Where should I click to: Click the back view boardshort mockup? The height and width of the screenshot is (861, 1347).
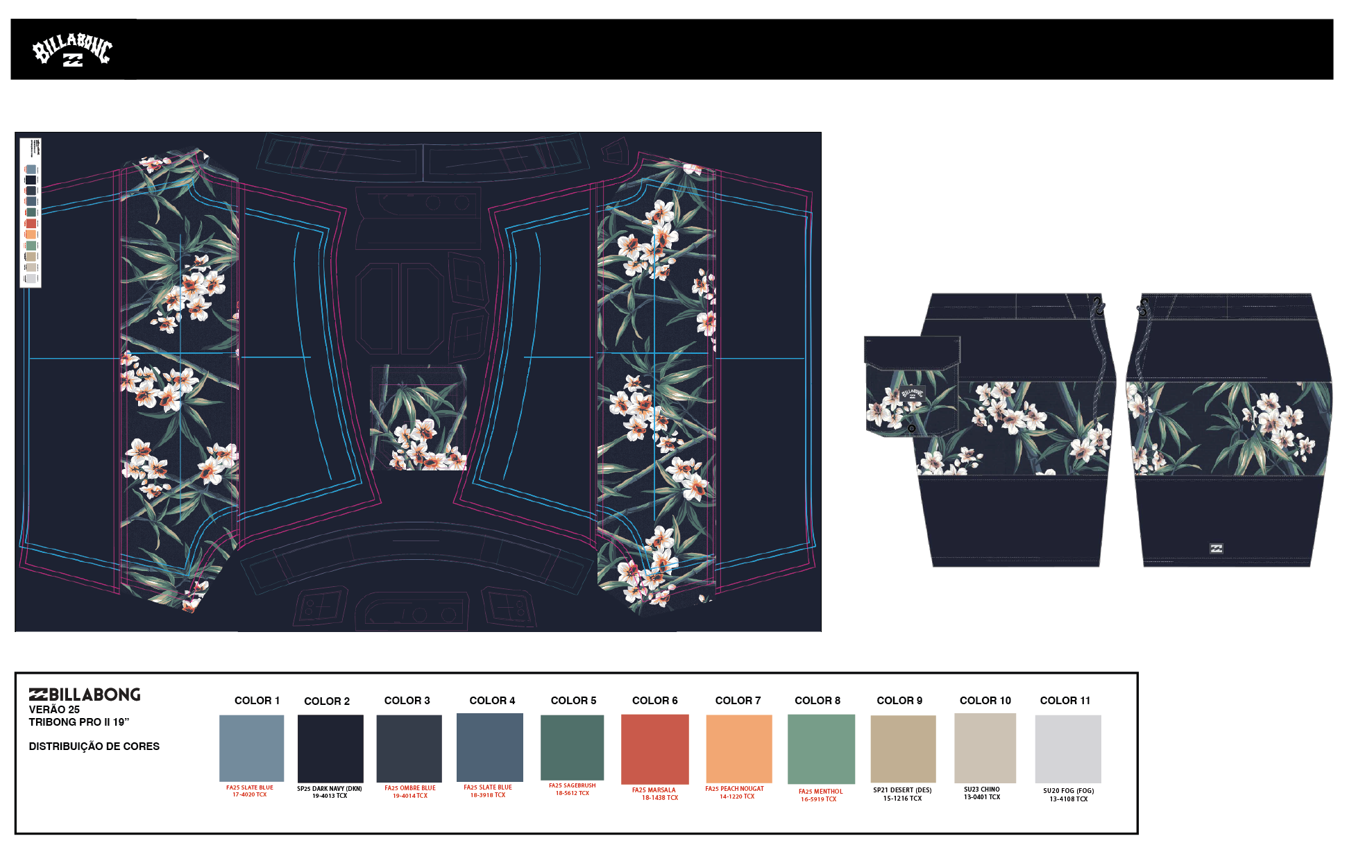(1228, 430)
